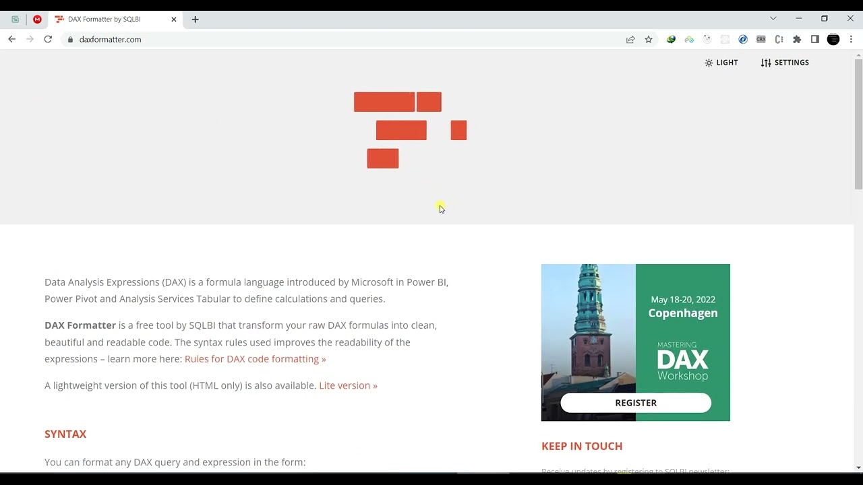Click the SYNTAX heading

tap(65, 434)
